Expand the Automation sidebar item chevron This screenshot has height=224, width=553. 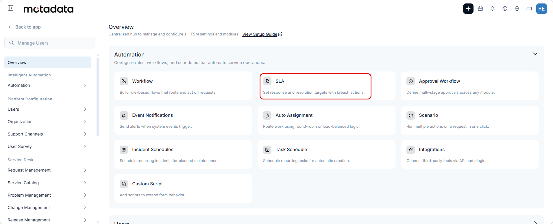pos(85,85)
